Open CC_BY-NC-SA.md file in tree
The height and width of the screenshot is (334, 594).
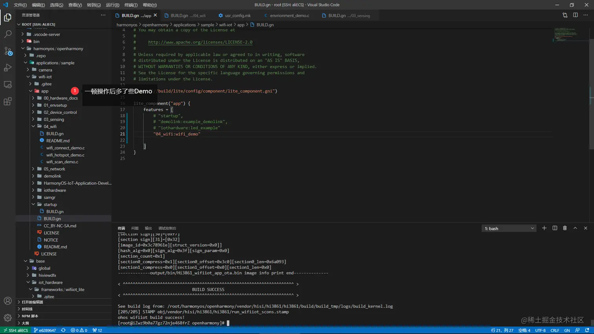coord(60,226)
